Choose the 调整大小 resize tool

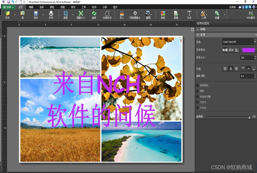click(x=81, y=15)
